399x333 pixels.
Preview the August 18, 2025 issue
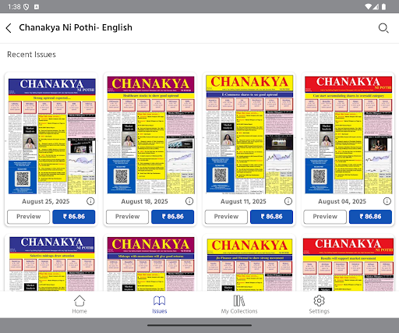coord(127,217)
